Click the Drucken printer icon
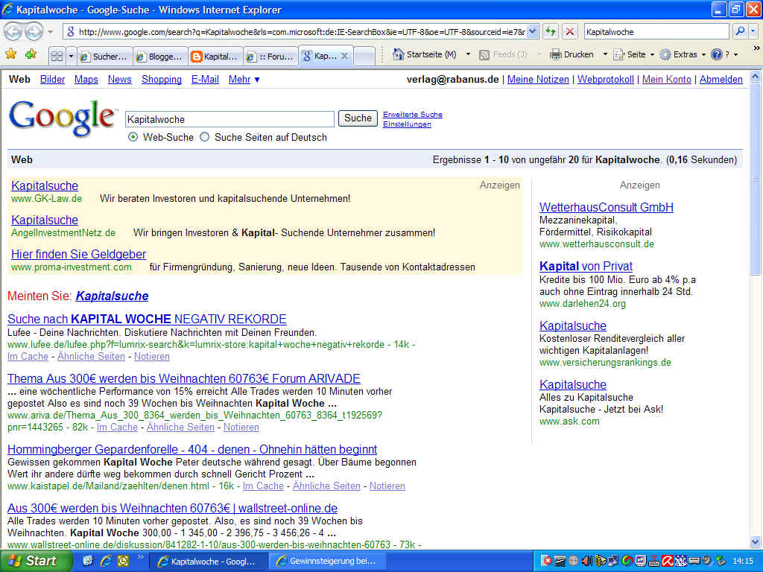Image resolution: width=763 pixels, height=572 pixels. tap(555, 54)
